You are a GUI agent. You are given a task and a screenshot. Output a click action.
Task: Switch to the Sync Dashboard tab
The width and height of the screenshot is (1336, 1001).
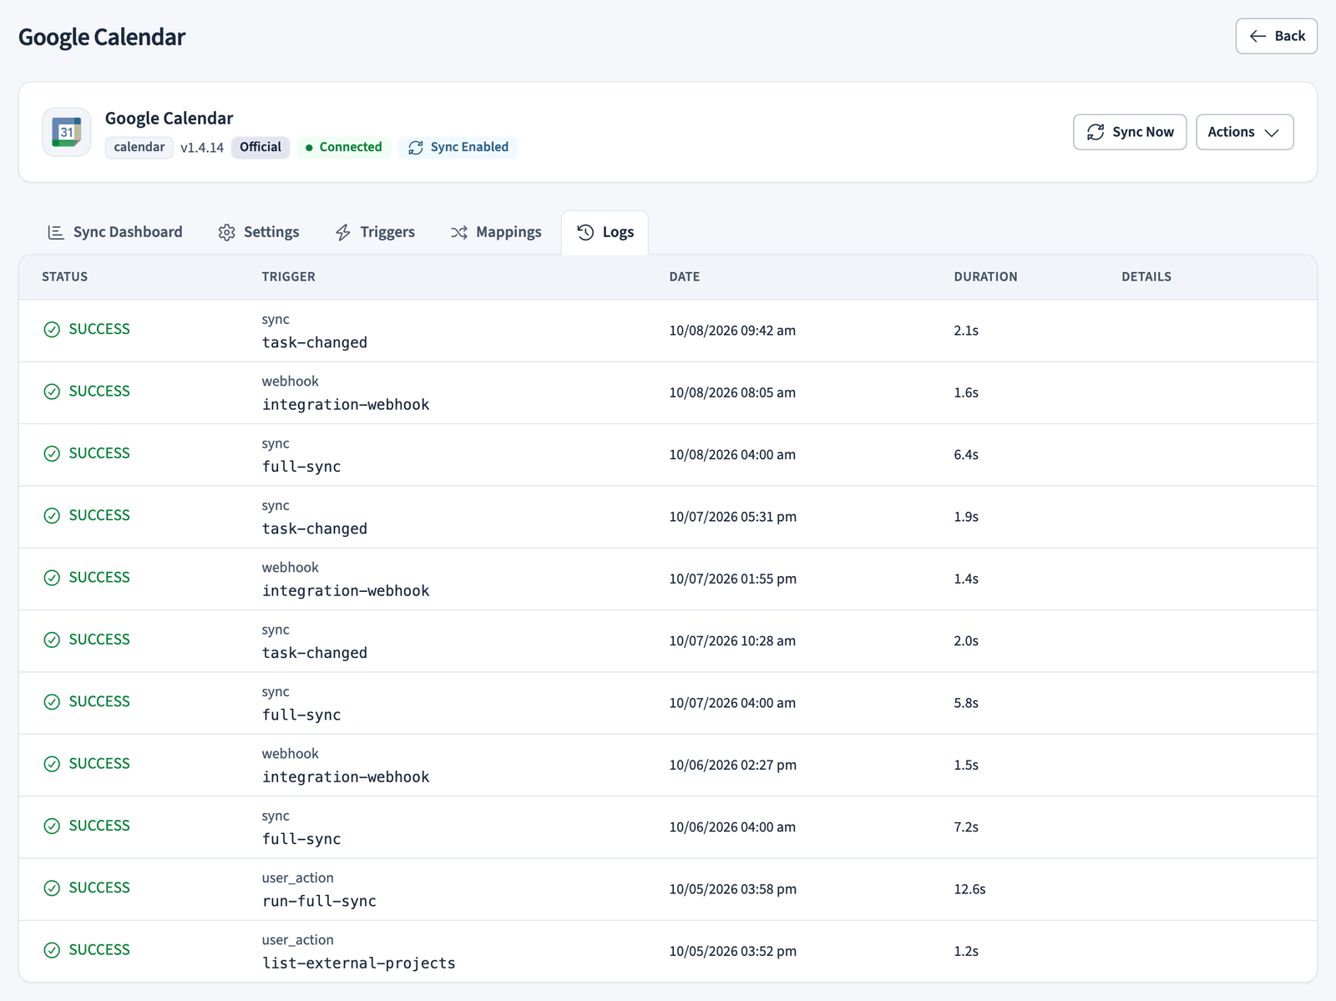(x=115, y=232)
